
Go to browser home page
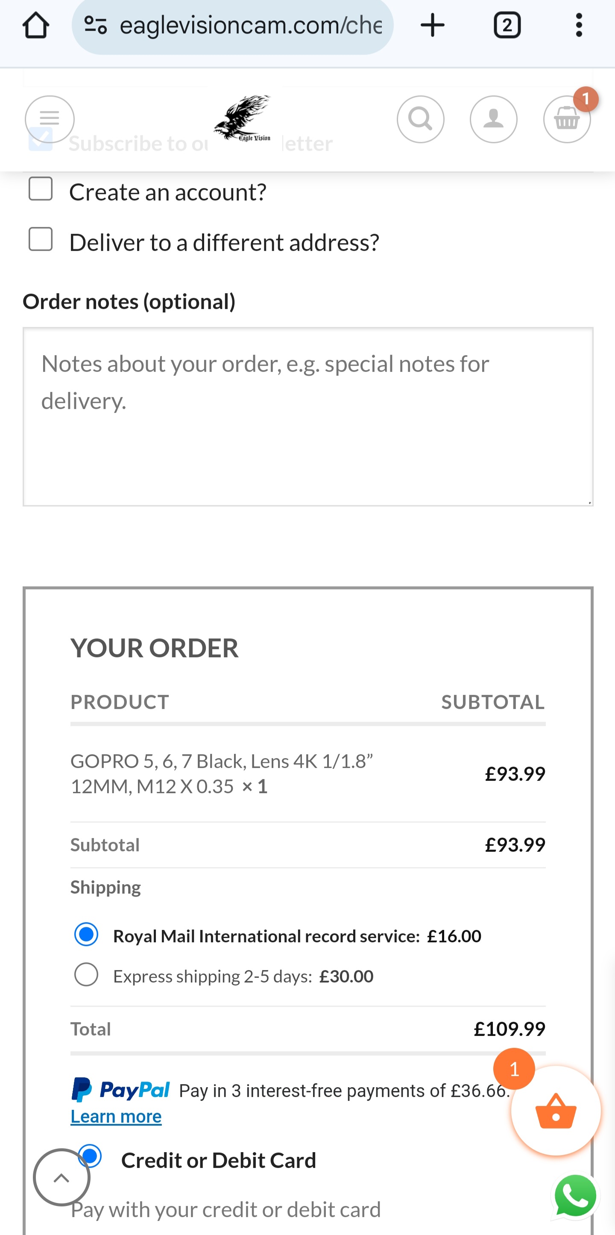(36, 25)
